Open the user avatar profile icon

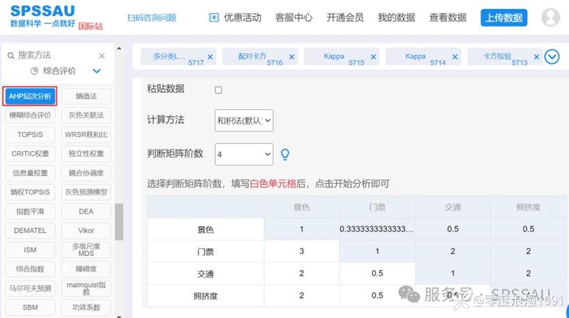coord(550,17)
